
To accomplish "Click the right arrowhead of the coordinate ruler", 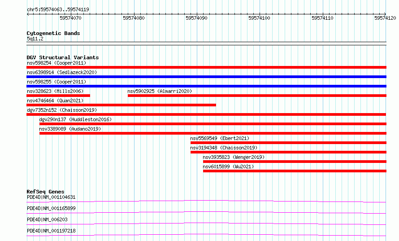I will pos(385,14).
